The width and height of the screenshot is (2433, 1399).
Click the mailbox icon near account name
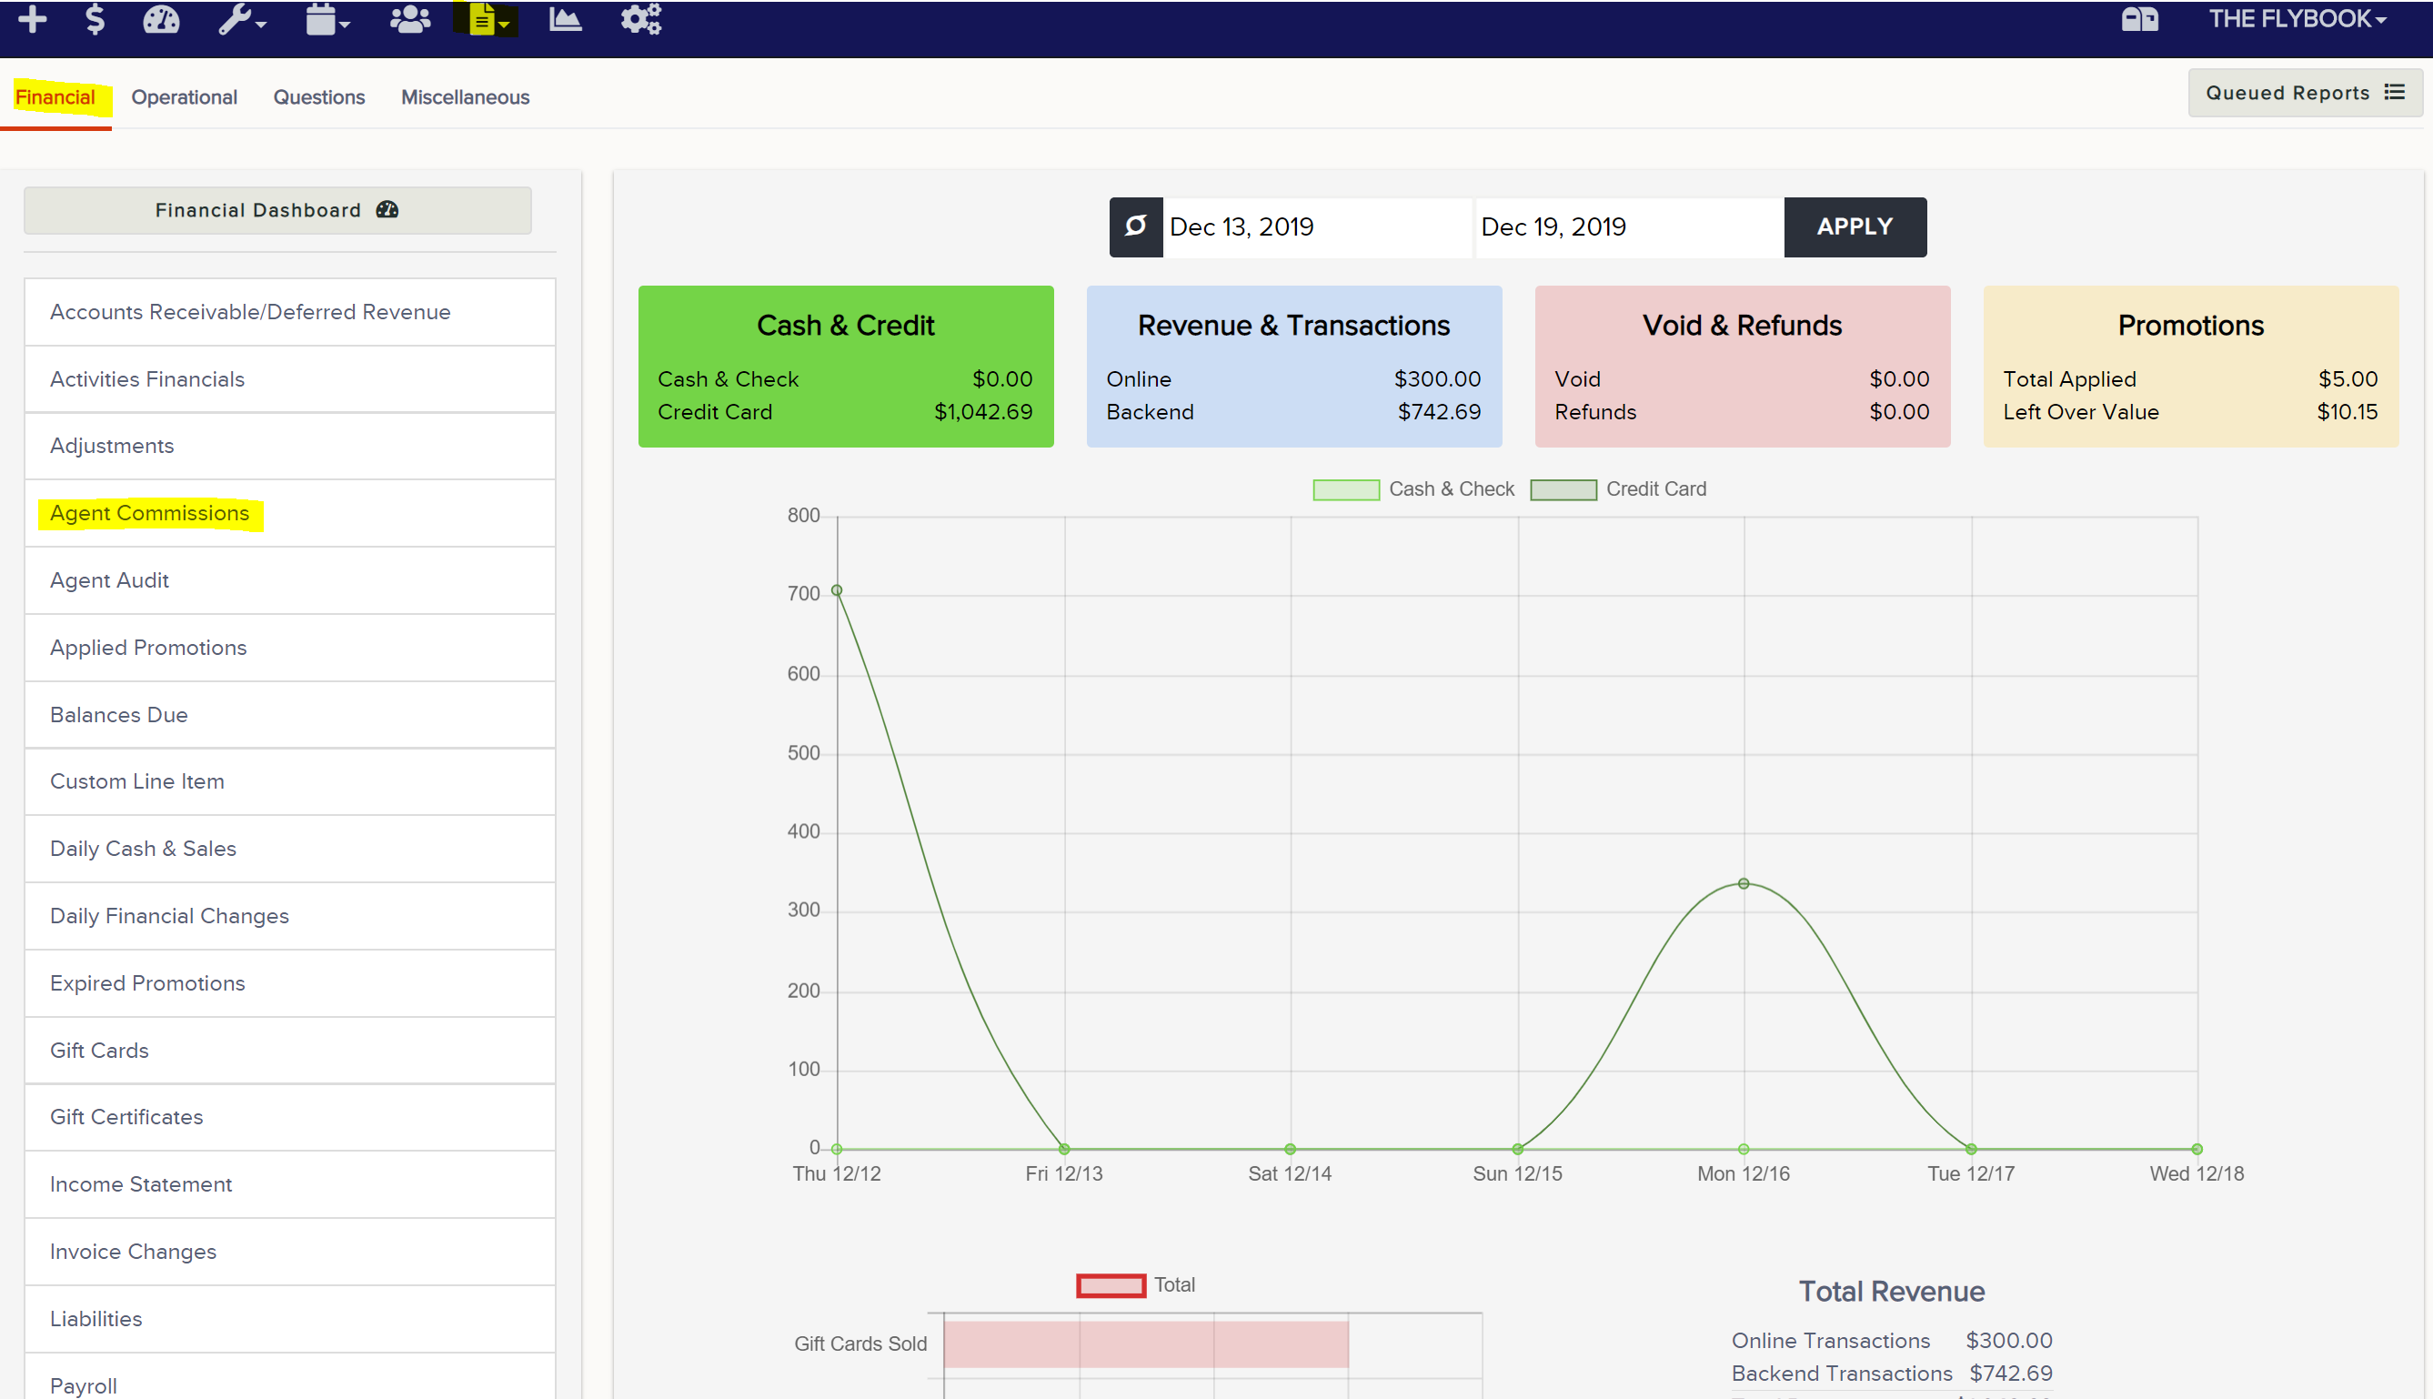[x=2139, y=19]
